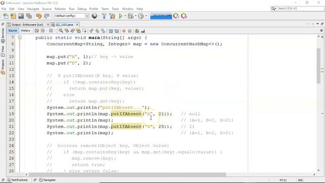
Task: Toggle Bookmark on current line
Action: (103, 30)
